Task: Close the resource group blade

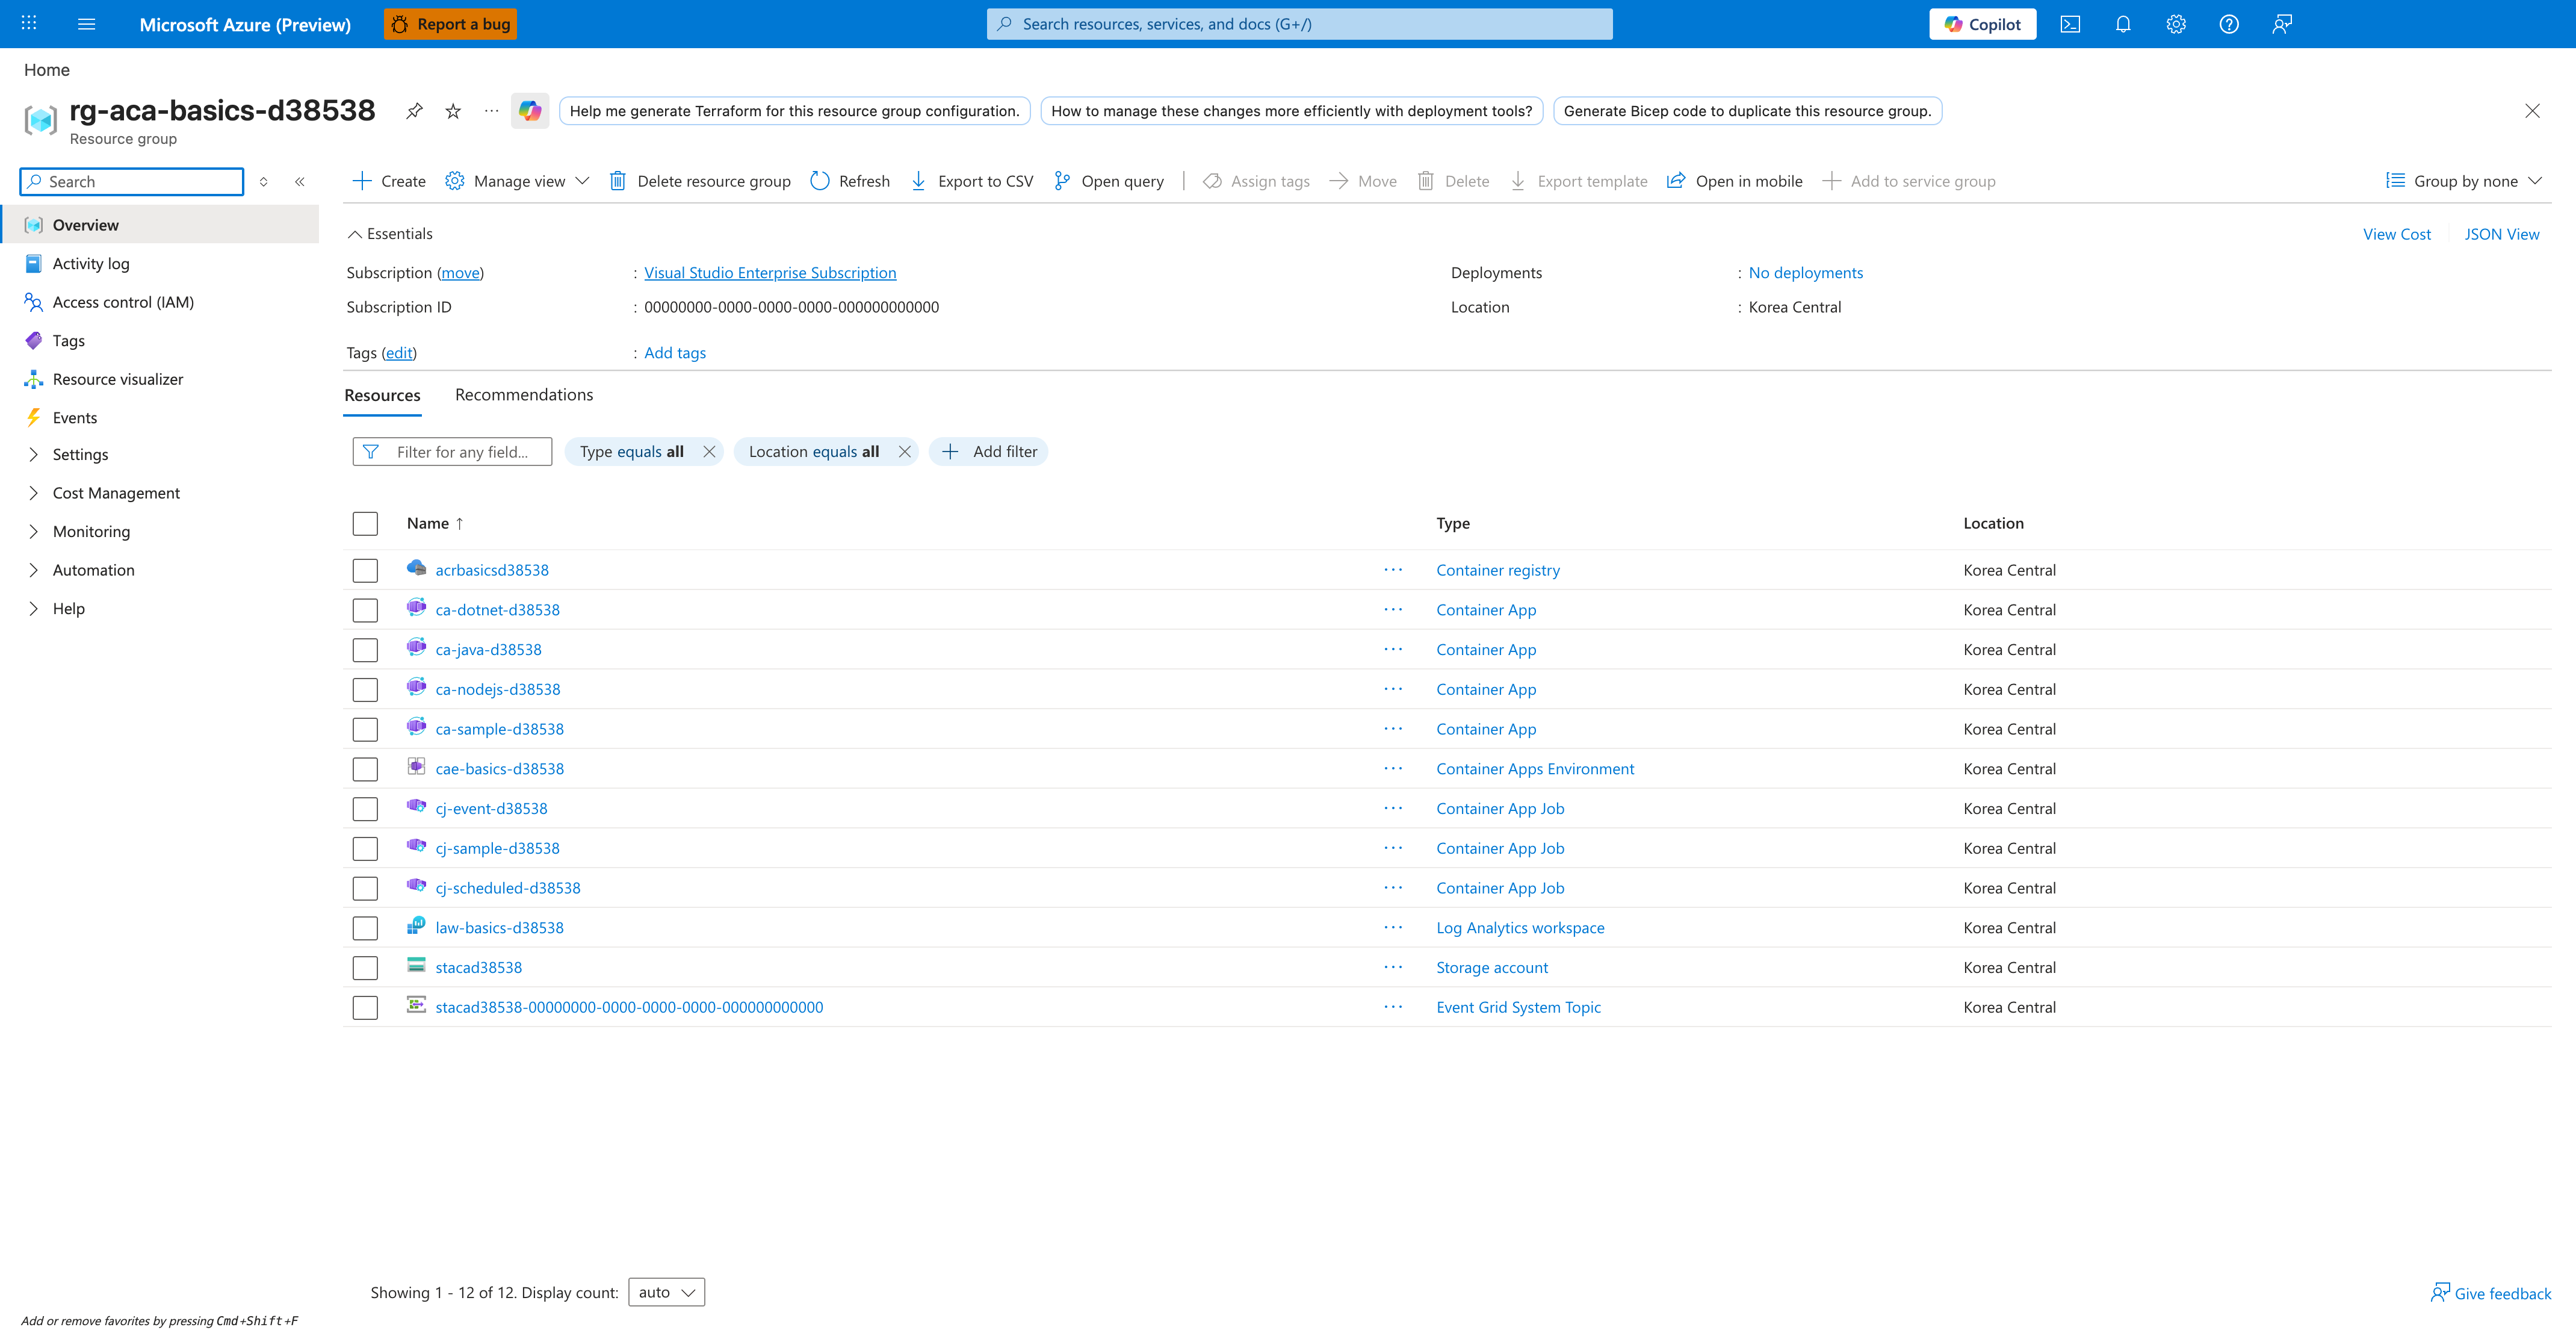Action: pyautogui.click(x=2531, y=110)
